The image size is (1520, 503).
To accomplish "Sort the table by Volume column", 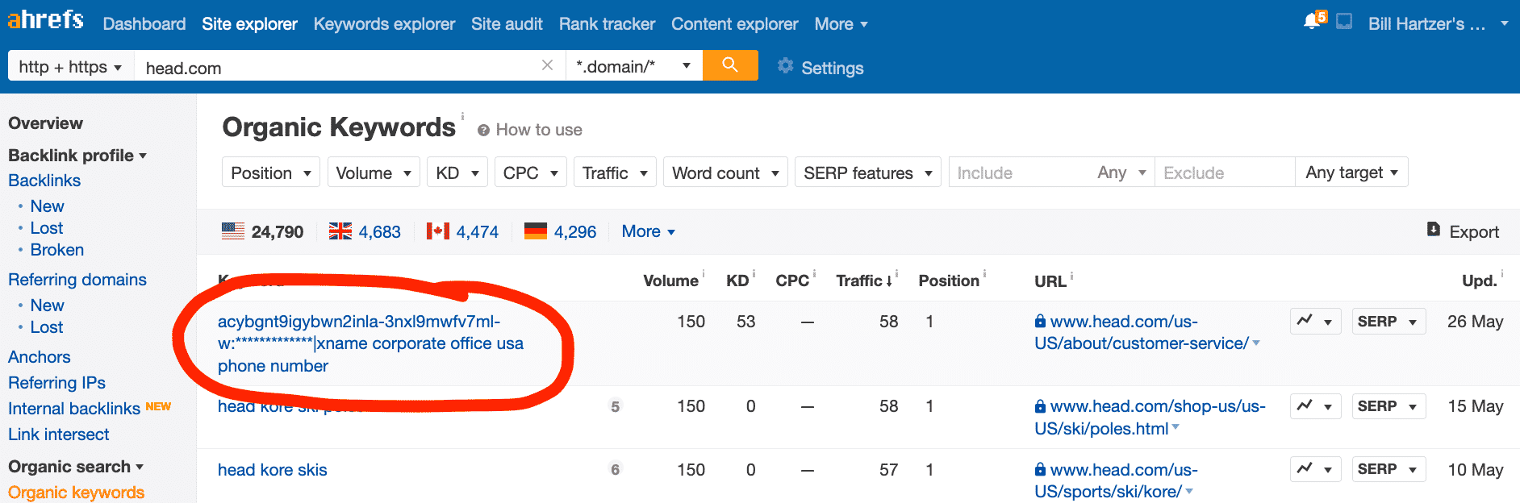I will (x=670, y=281).
